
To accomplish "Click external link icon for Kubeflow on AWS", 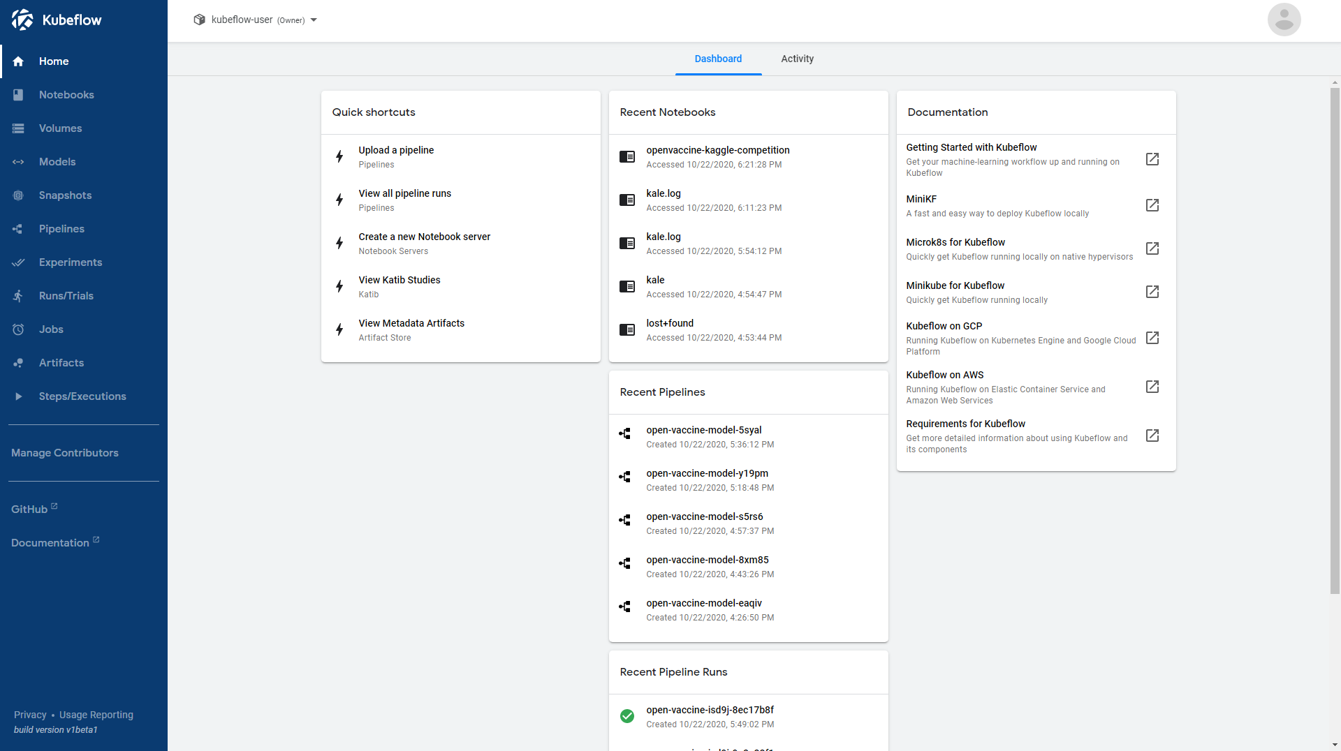I will click(1152, 387).
